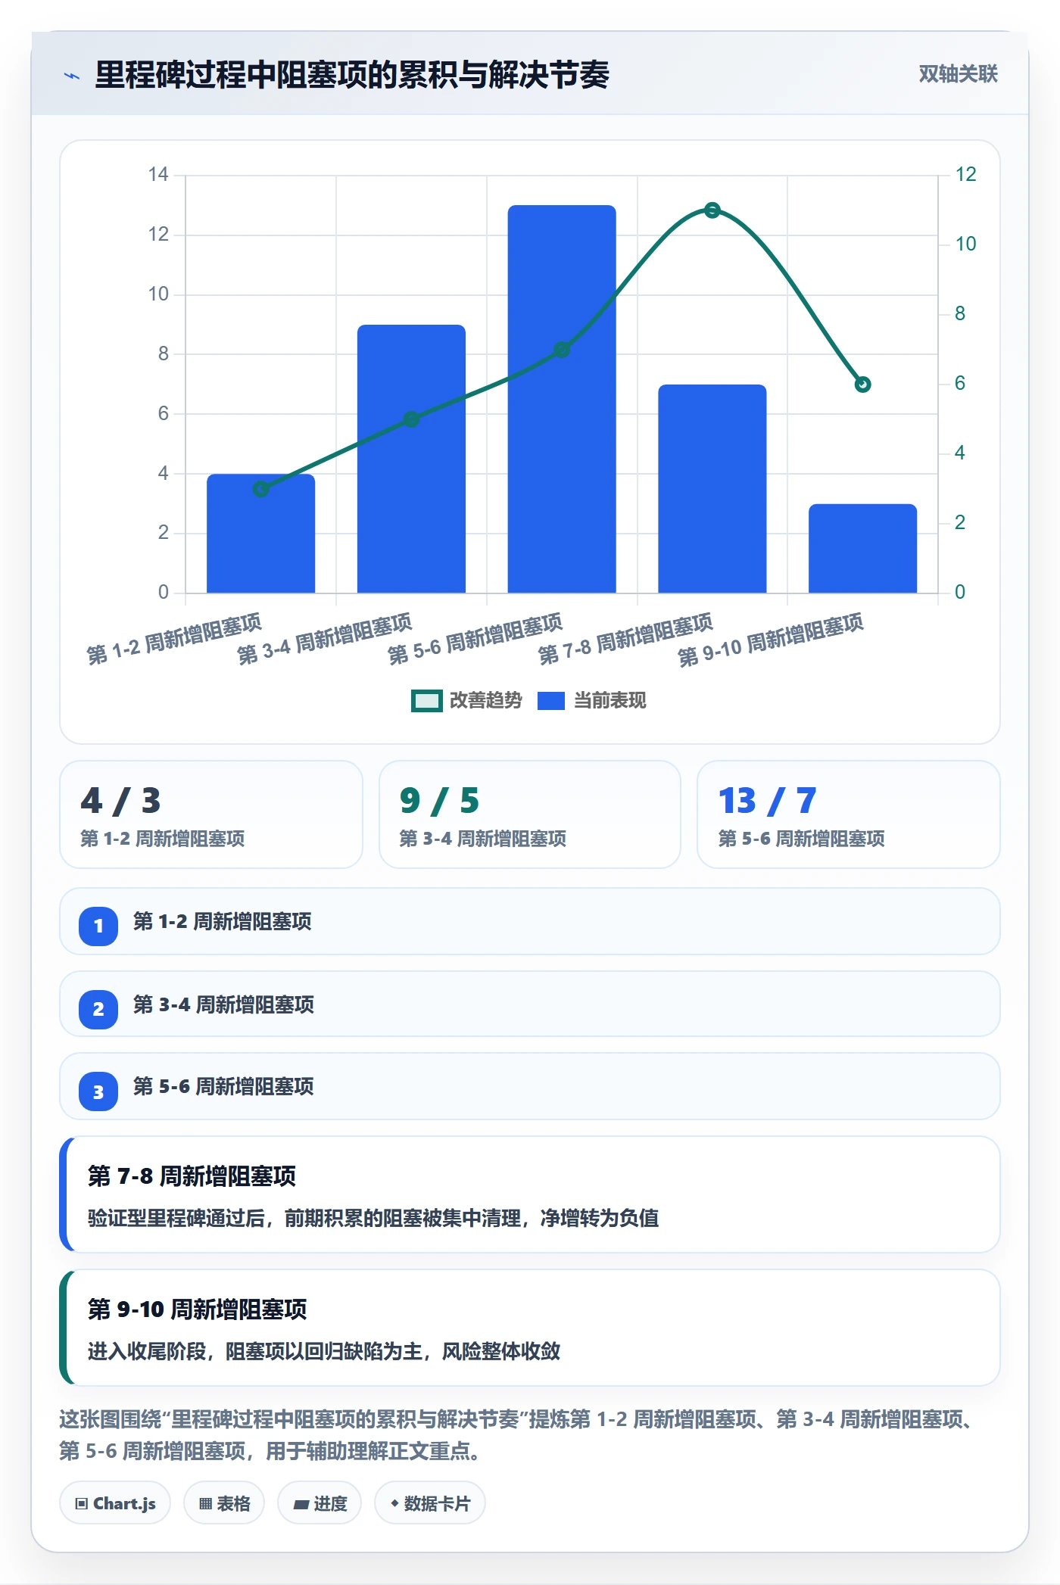Select list row 第 3-4 周新增阻塞项
Screen dimensions: 1060x1585
[x=530, y=1004]
